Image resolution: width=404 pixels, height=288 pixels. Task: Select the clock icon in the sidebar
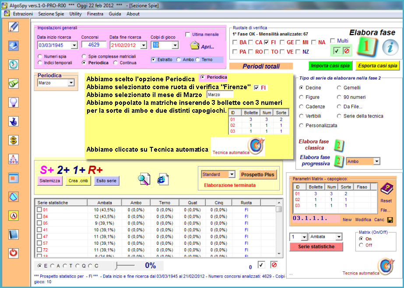pyautogui.click(x=14, y=65)
